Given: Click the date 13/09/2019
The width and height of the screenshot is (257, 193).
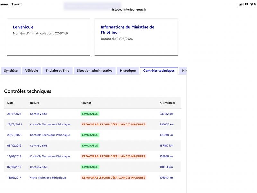Looking at the screenshot, I should 14,156.
